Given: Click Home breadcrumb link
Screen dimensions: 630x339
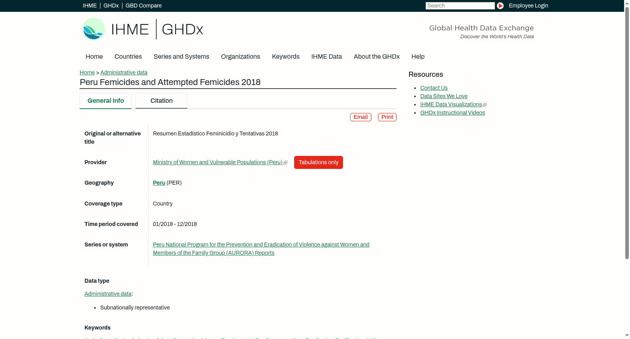Looking at the screenshot, I should click(87, 72).
